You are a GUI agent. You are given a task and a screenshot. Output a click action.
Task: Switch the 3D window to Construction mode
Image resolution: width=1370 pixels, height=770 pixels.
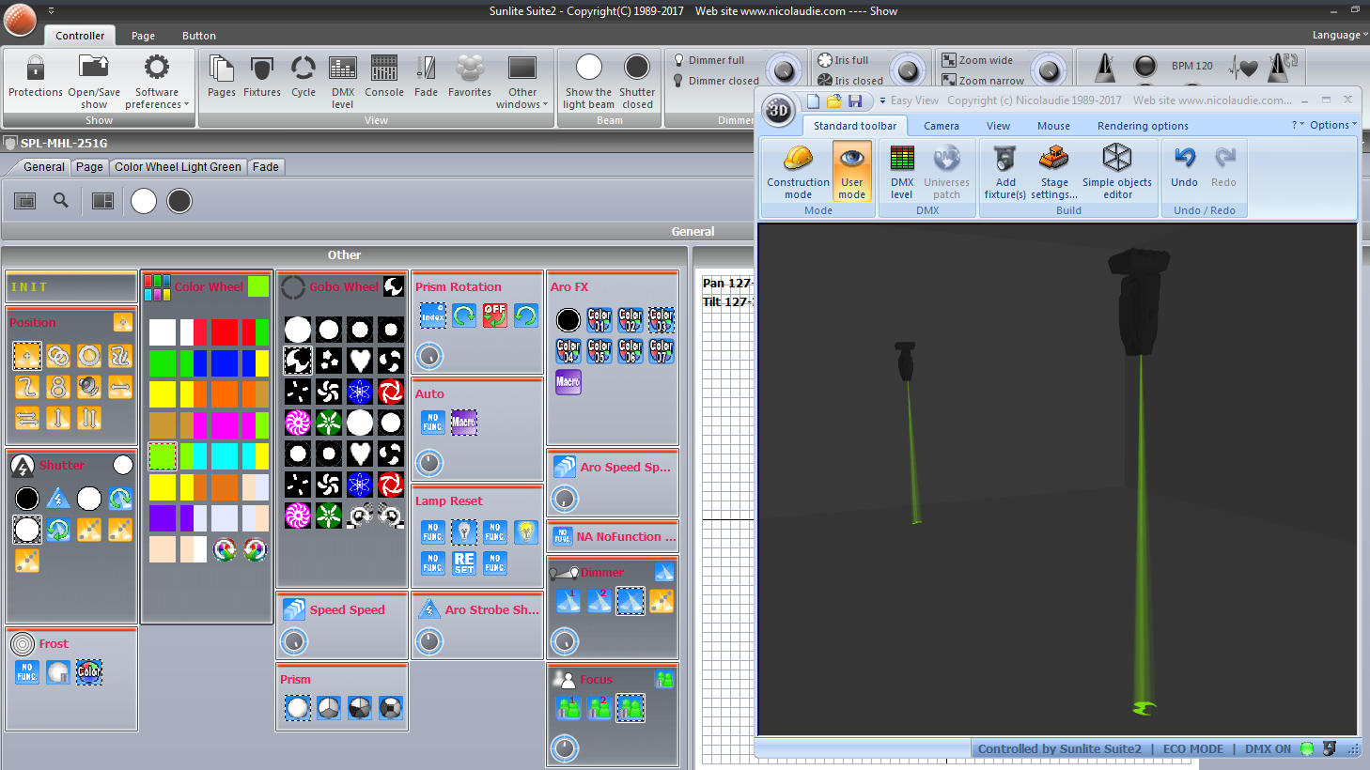point(798,171)
